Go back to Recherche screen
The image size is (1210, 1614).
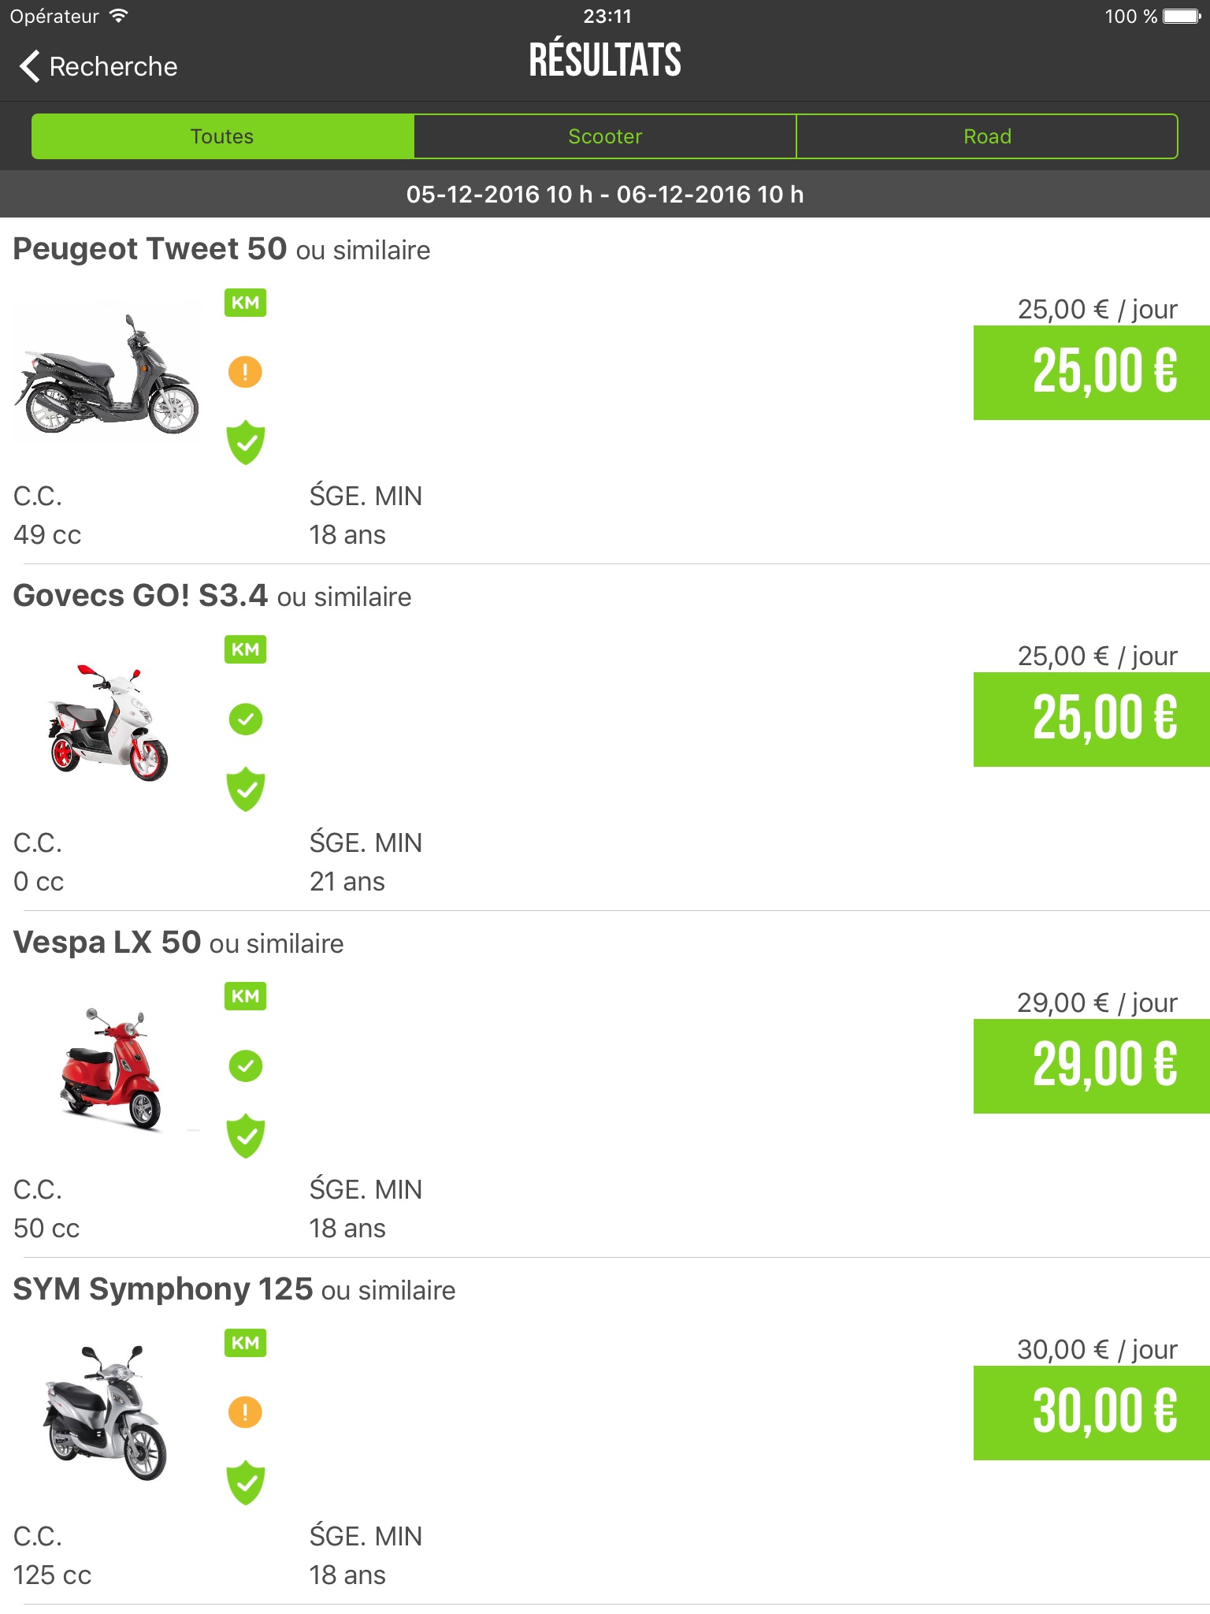98,66
